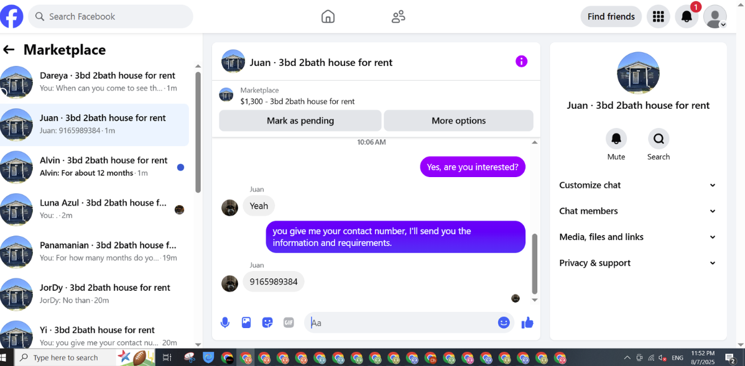
Task: Expand Media, files and links section
Action: (x=637, y=237)
